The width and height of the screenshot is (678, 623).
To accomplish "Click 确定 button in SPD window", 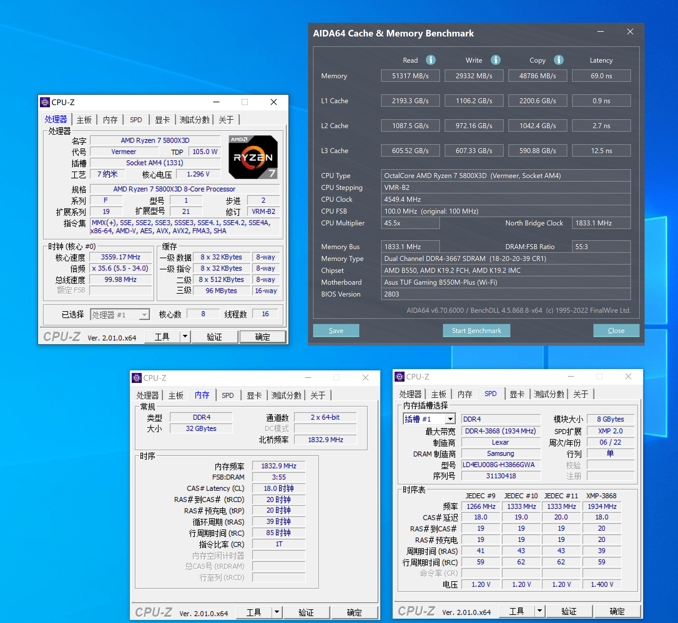I will pyautogui.click(x=617, y=611).
